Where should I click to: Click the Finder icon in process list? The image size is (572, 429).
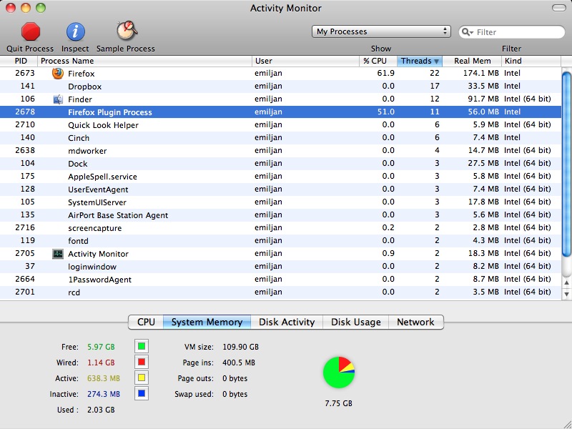point(58,99)
